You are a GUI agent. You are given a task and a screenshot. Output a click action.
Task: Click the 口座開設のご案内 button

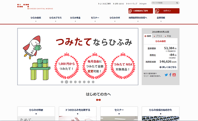141,11
